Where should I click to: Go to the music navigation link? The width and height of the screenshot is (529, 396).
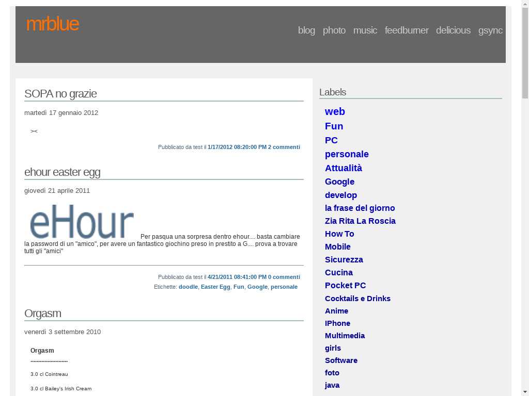pyautogui.click(x=365, y=30)
